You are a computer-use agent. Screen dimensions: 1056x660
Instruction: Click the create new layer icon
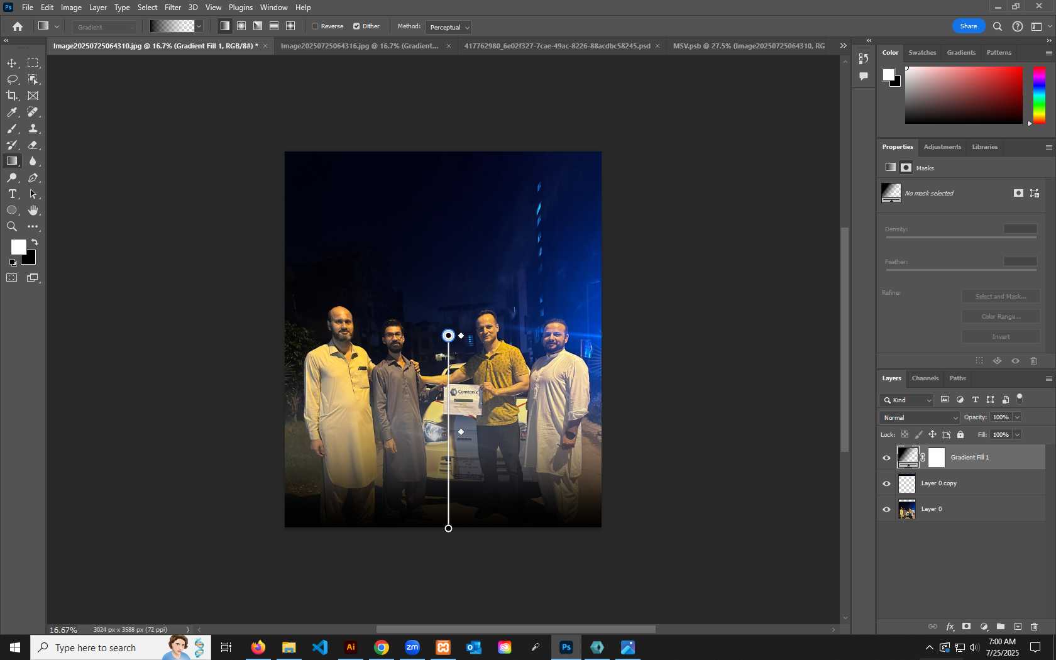pos(1018,627)
